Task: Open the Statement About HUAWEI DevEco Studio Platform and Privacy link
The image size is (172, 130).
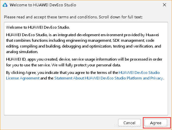Action: pyautogui.click(x=109, y=78)
